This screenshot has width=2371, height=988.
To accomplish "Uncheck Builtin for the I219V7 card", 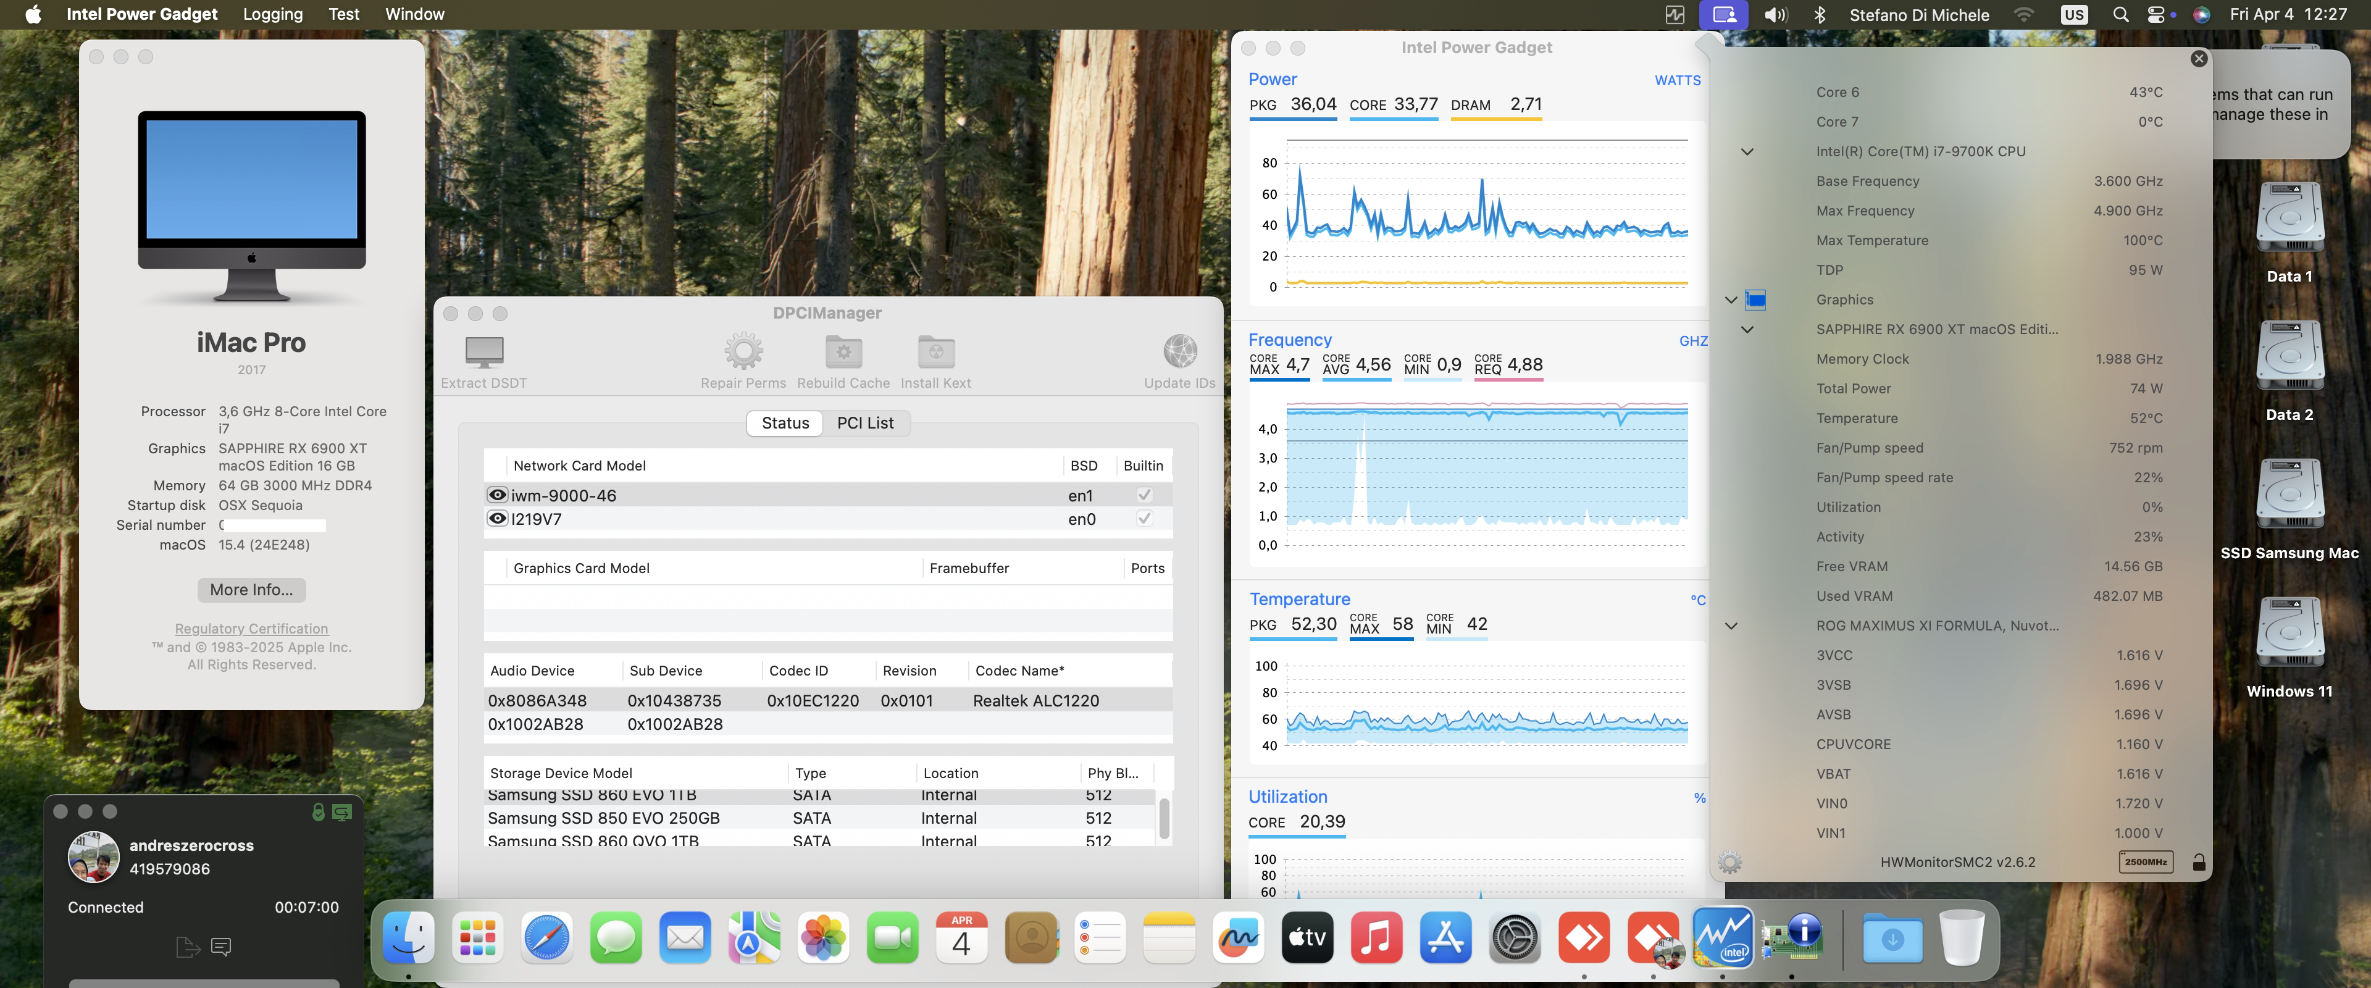I will coord(1144,519).
